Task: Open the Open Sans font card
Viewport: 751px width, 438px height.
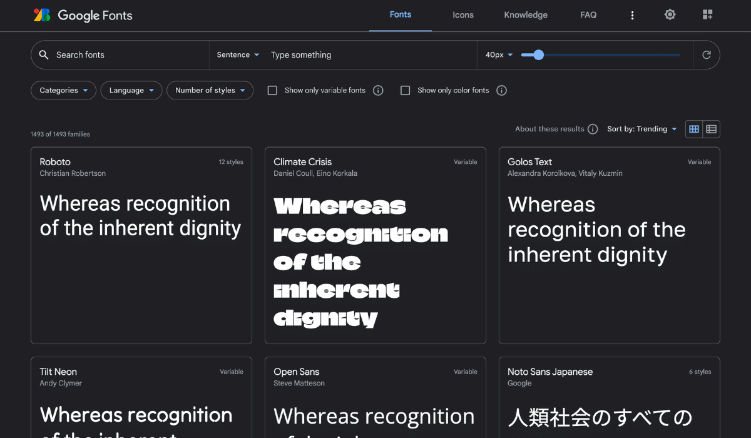Action: pyautogui.click(x=375, y=397)
